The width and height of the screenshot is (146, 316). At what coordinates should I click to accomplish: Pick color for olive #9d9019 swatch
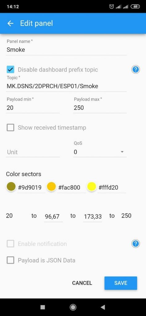[11, 187]
